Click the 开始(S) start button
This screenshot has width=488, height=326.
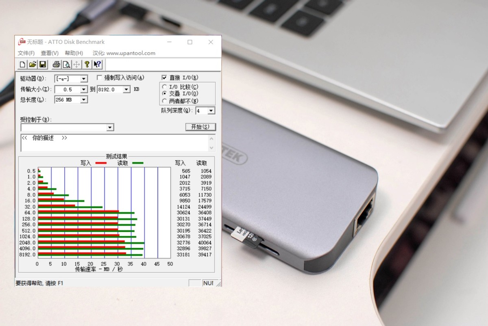(200, 127)
